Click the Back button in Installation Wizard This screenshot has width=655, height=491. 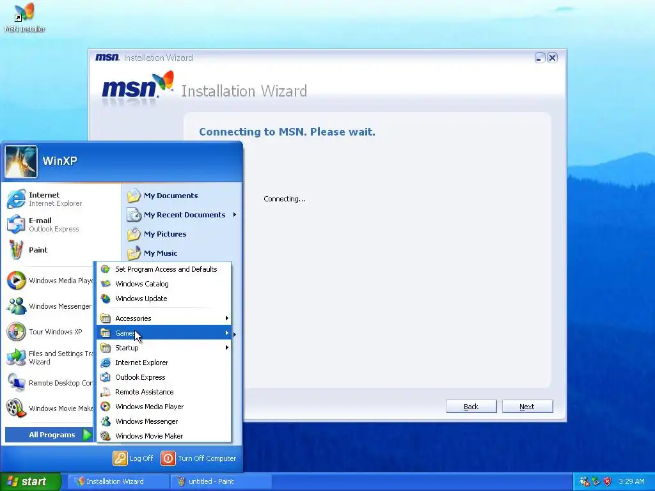pyautogui.click(x=471, y=407)
